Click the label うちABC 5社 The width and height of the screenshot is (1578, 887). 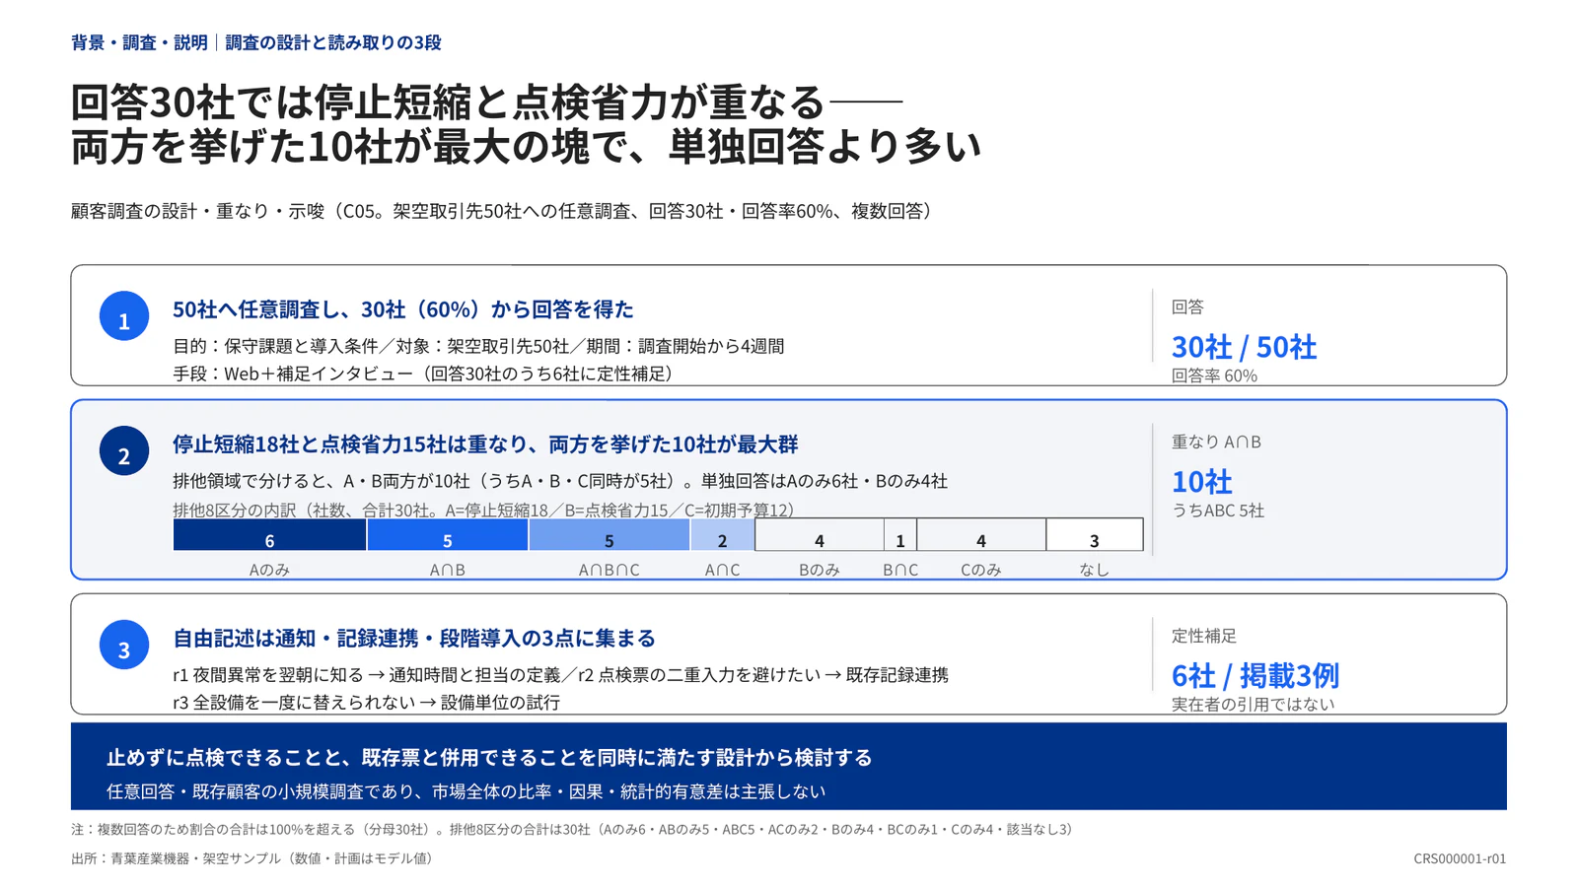tap(1218, 511)
